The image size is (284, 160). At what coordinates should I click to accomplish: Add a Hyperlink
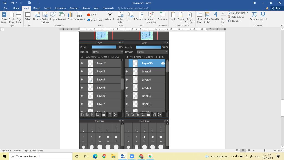coord(130,16)
